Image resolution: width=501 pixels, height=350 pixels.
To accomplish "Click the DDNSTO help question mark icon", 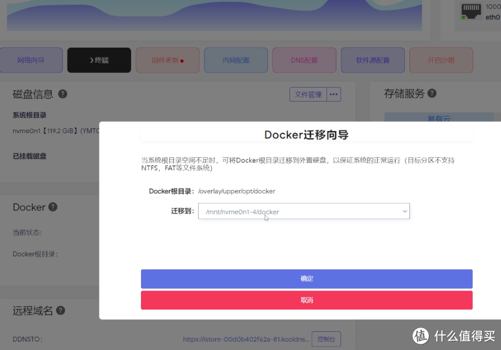I will click(60, 310).
